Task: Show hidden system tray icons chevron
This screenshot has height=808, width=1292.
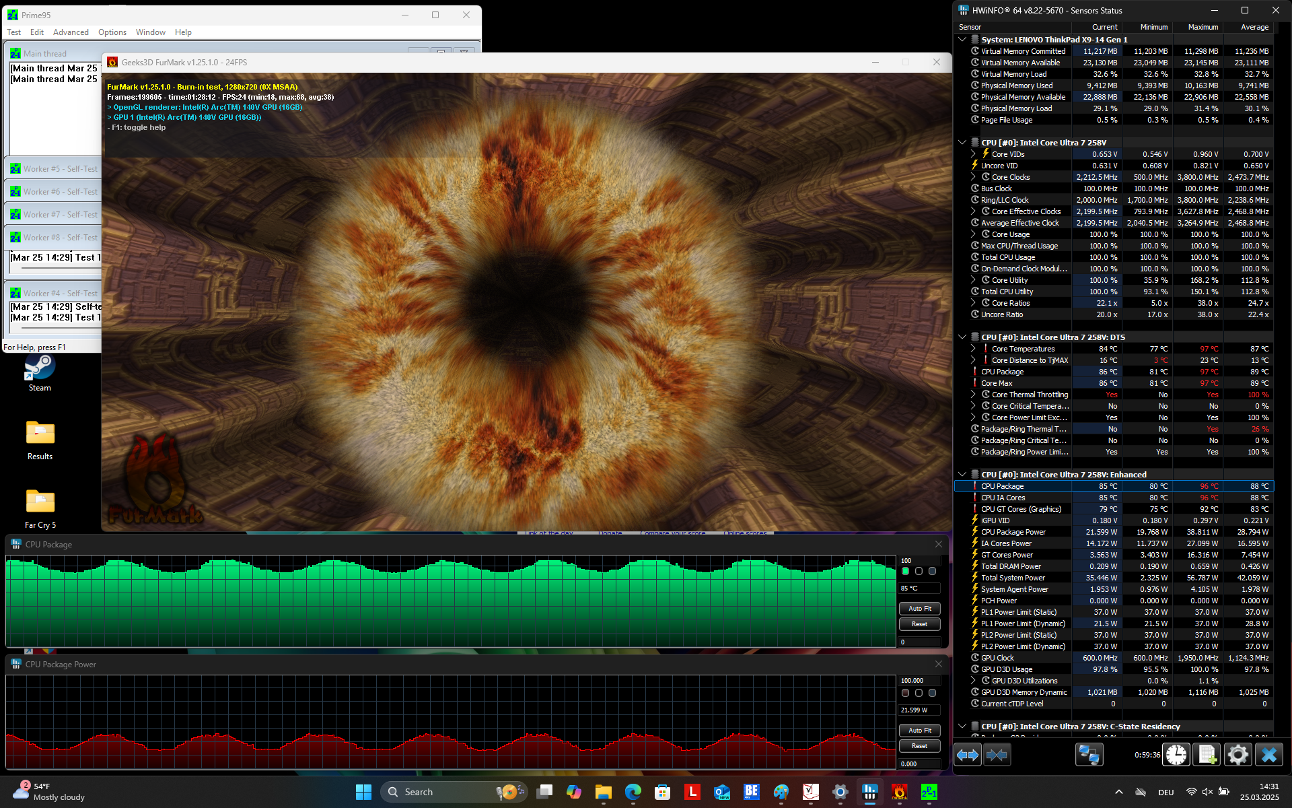Action: tap(1118, 792)
